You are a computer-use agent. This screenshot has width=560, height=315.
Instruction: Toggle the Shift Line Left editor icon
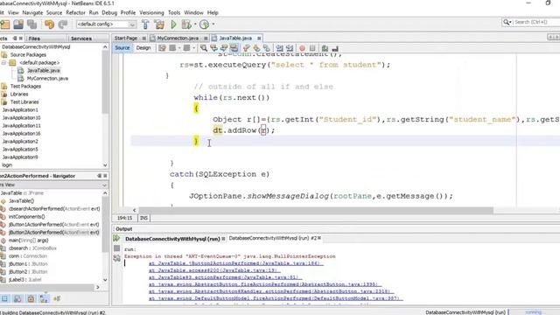point(279,48)
